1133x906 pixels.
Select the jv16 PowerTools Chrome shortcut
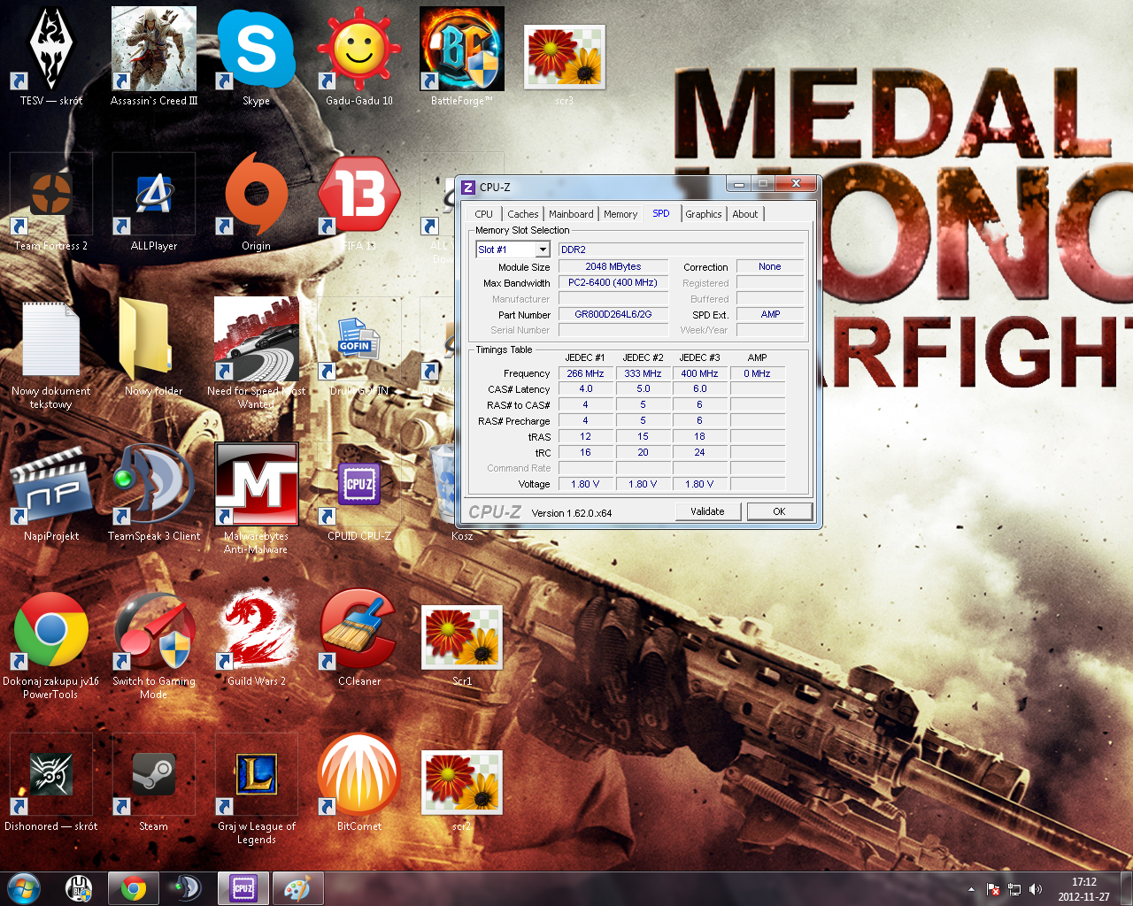coord(51,644)
